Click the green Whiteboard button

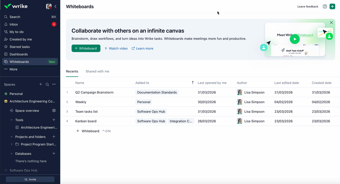coord(86,48)
